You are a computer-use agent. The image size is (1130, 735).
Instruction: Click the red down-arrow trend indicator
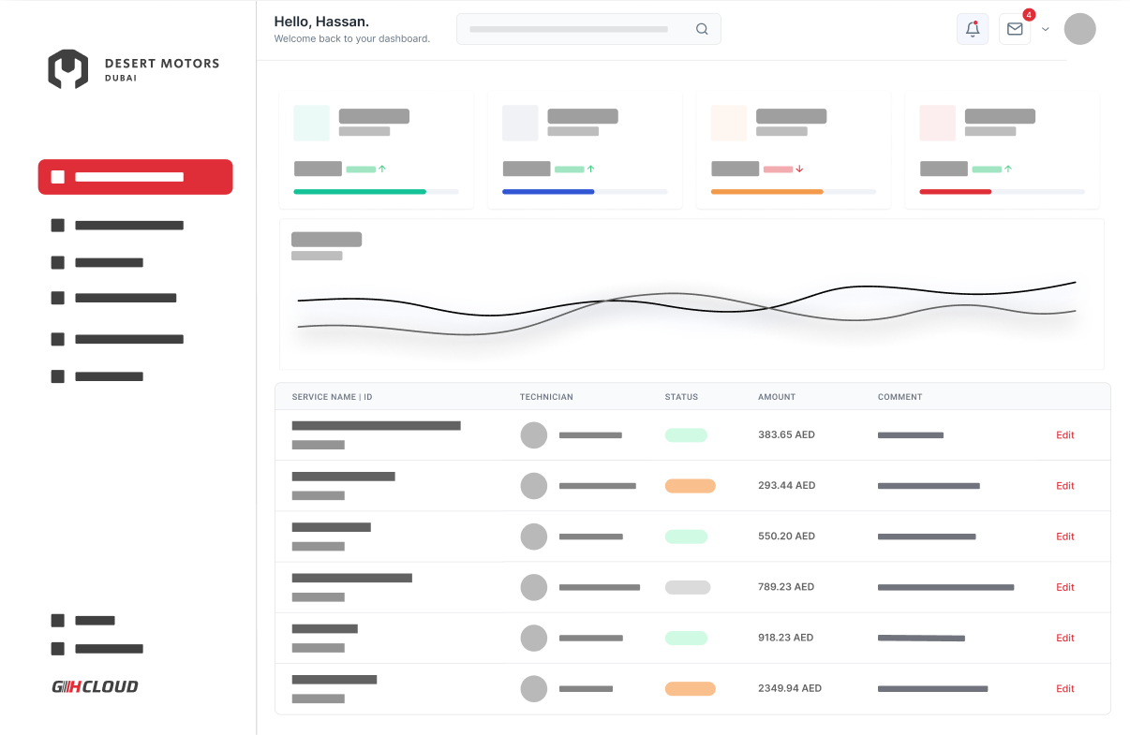[x=800, y=169]
